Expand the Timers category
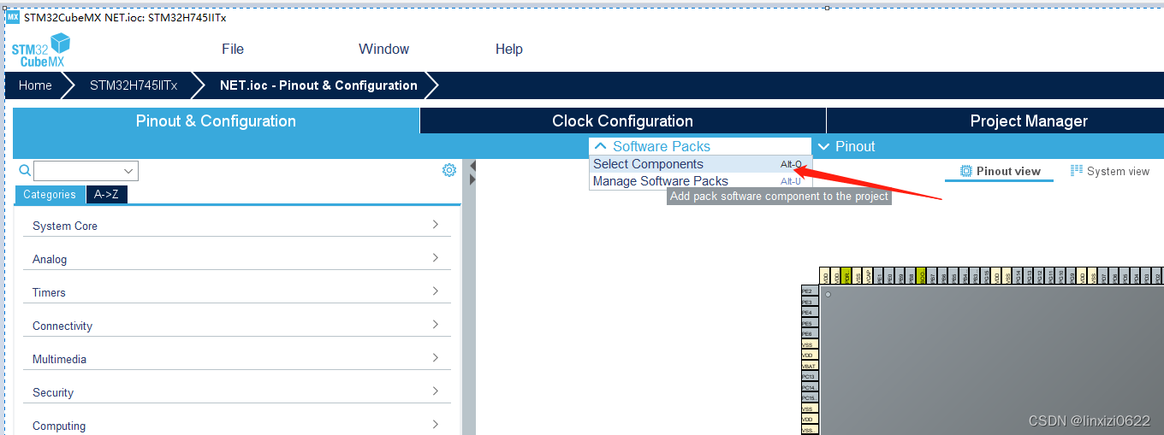 436,291
